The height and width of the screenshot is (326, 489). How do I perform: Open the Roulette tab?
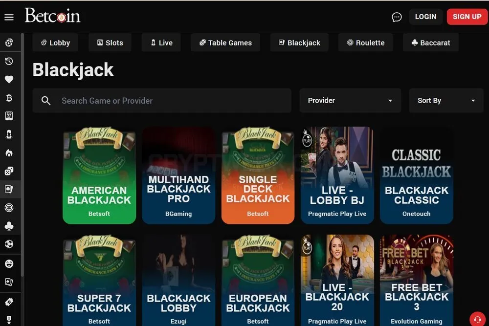pos(366,43)
